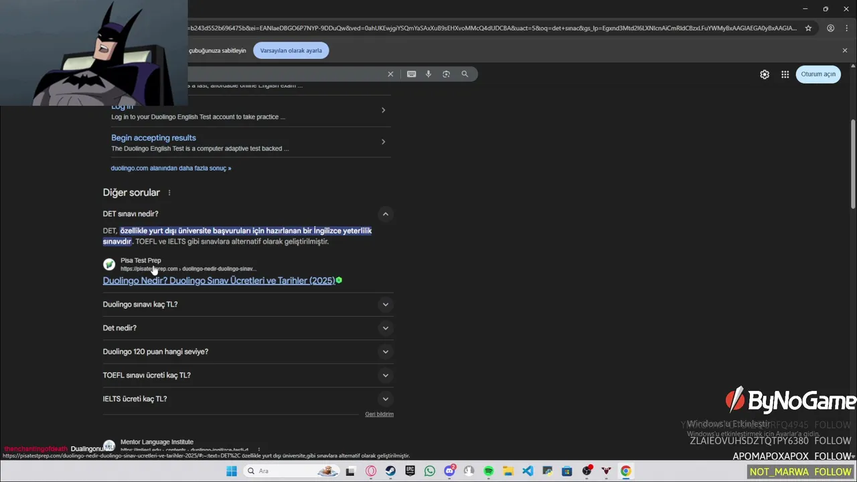Open Task View on taskbar
The image size is (857, 482).
[349, 471]
